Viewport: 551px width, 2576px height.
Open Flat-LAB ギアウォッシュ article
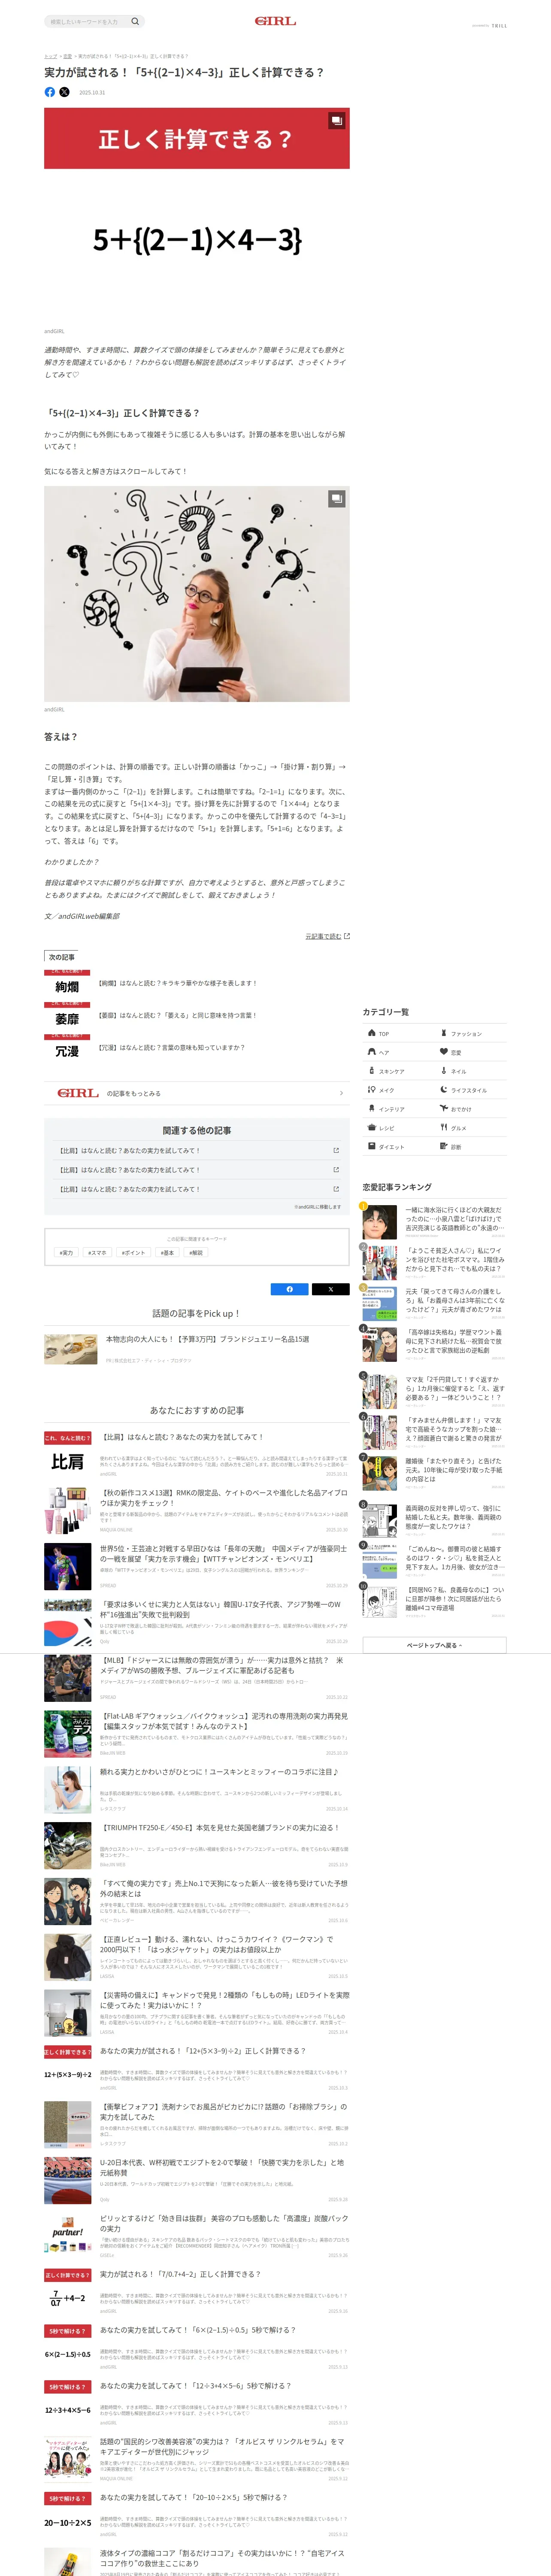197,1735
